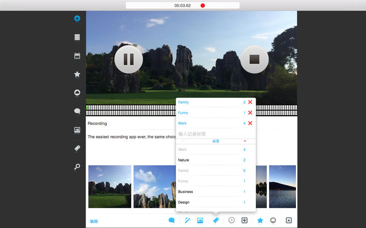366x228 pixels.
Task: Open tags icon in sidebar
Action: click(77, 148)
